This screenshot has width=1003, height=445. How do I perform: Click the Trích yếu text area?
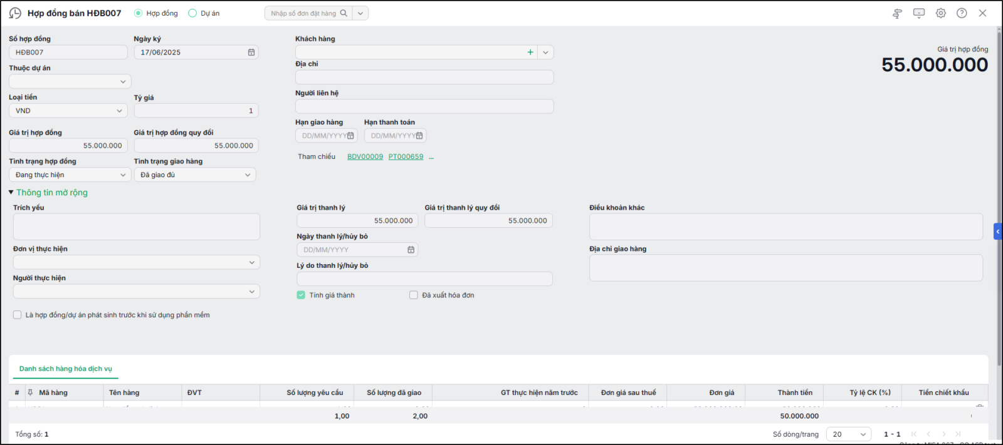[x=137, y=227]
